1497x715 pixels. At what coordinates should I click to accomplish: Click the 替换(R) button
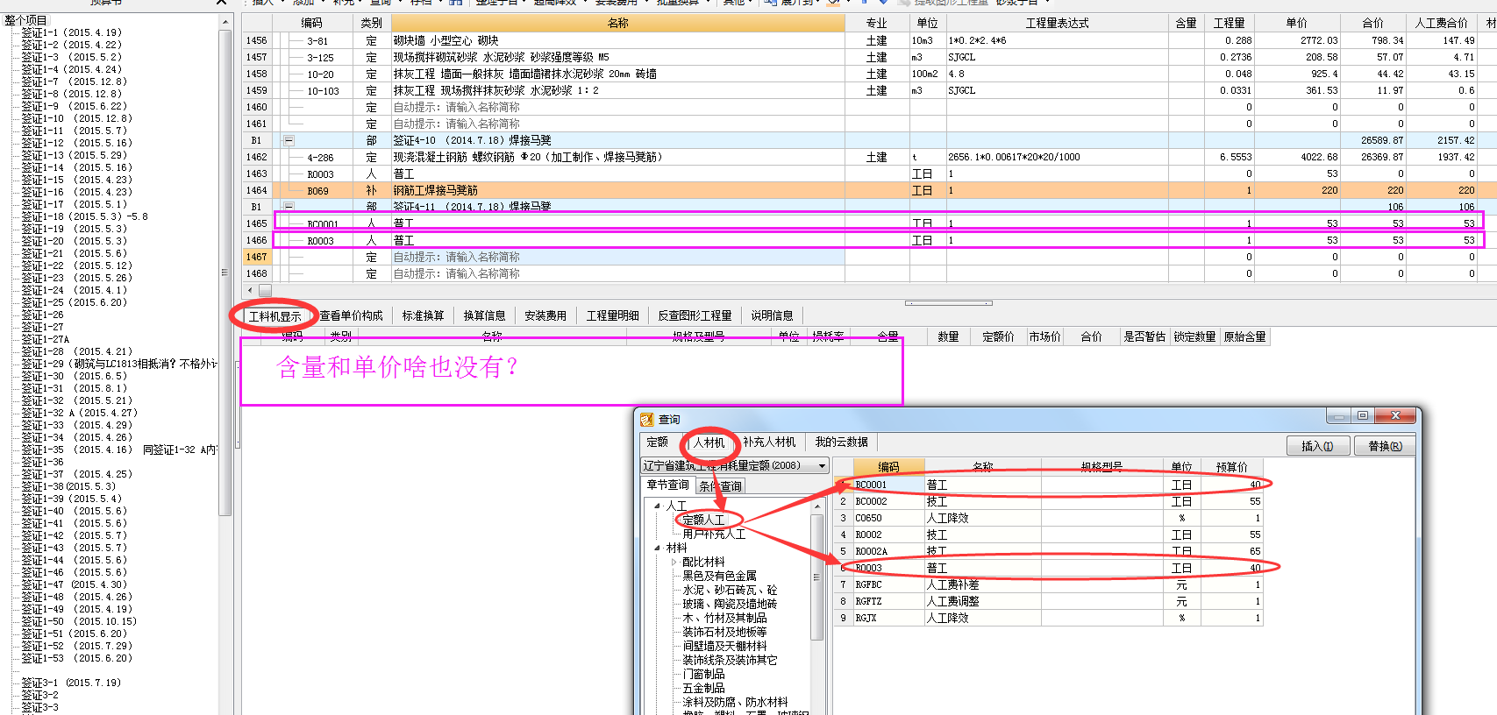pos(1385,446)
